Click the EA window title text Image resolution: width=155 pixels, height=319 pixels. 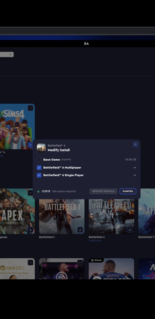click(86, 44)
